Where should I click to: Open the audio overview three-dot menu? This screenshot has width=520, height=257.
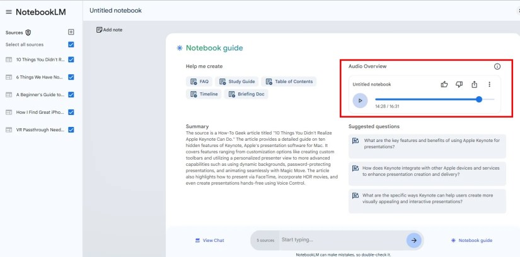click(489, 84)
